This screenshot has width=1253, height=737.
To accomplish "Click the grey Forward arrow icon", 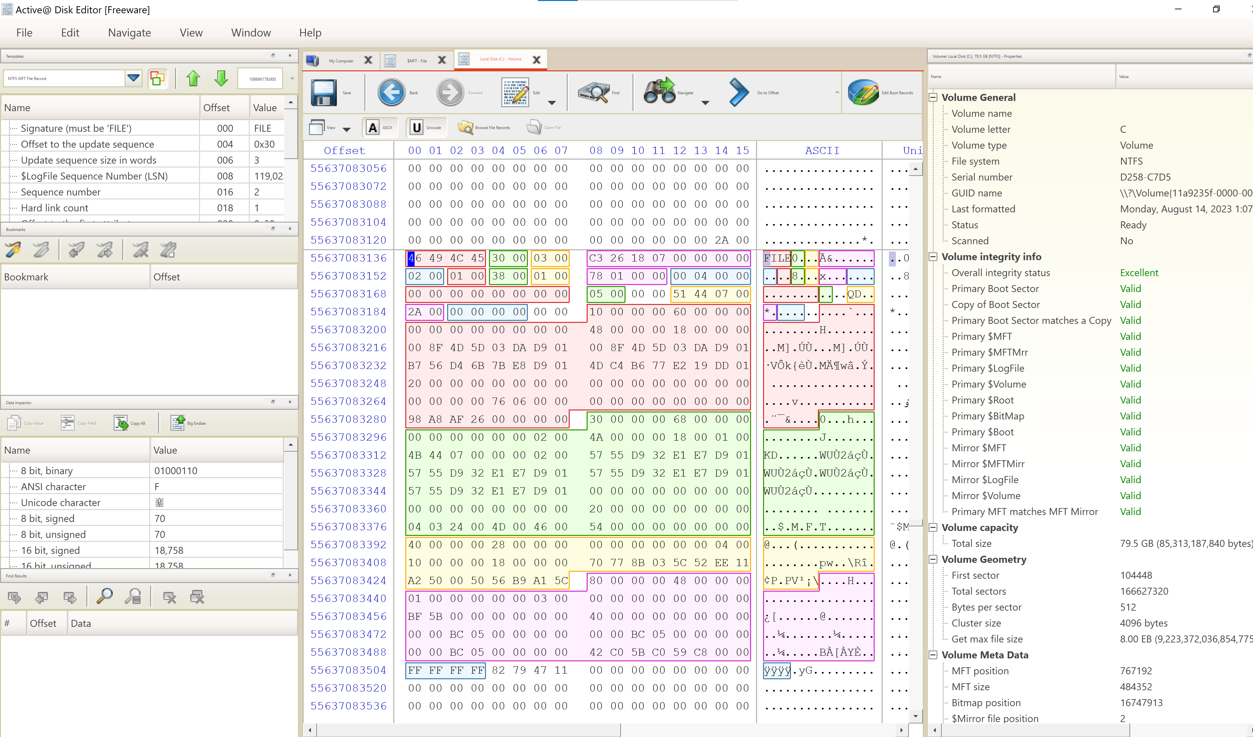I will coord(450,92).
